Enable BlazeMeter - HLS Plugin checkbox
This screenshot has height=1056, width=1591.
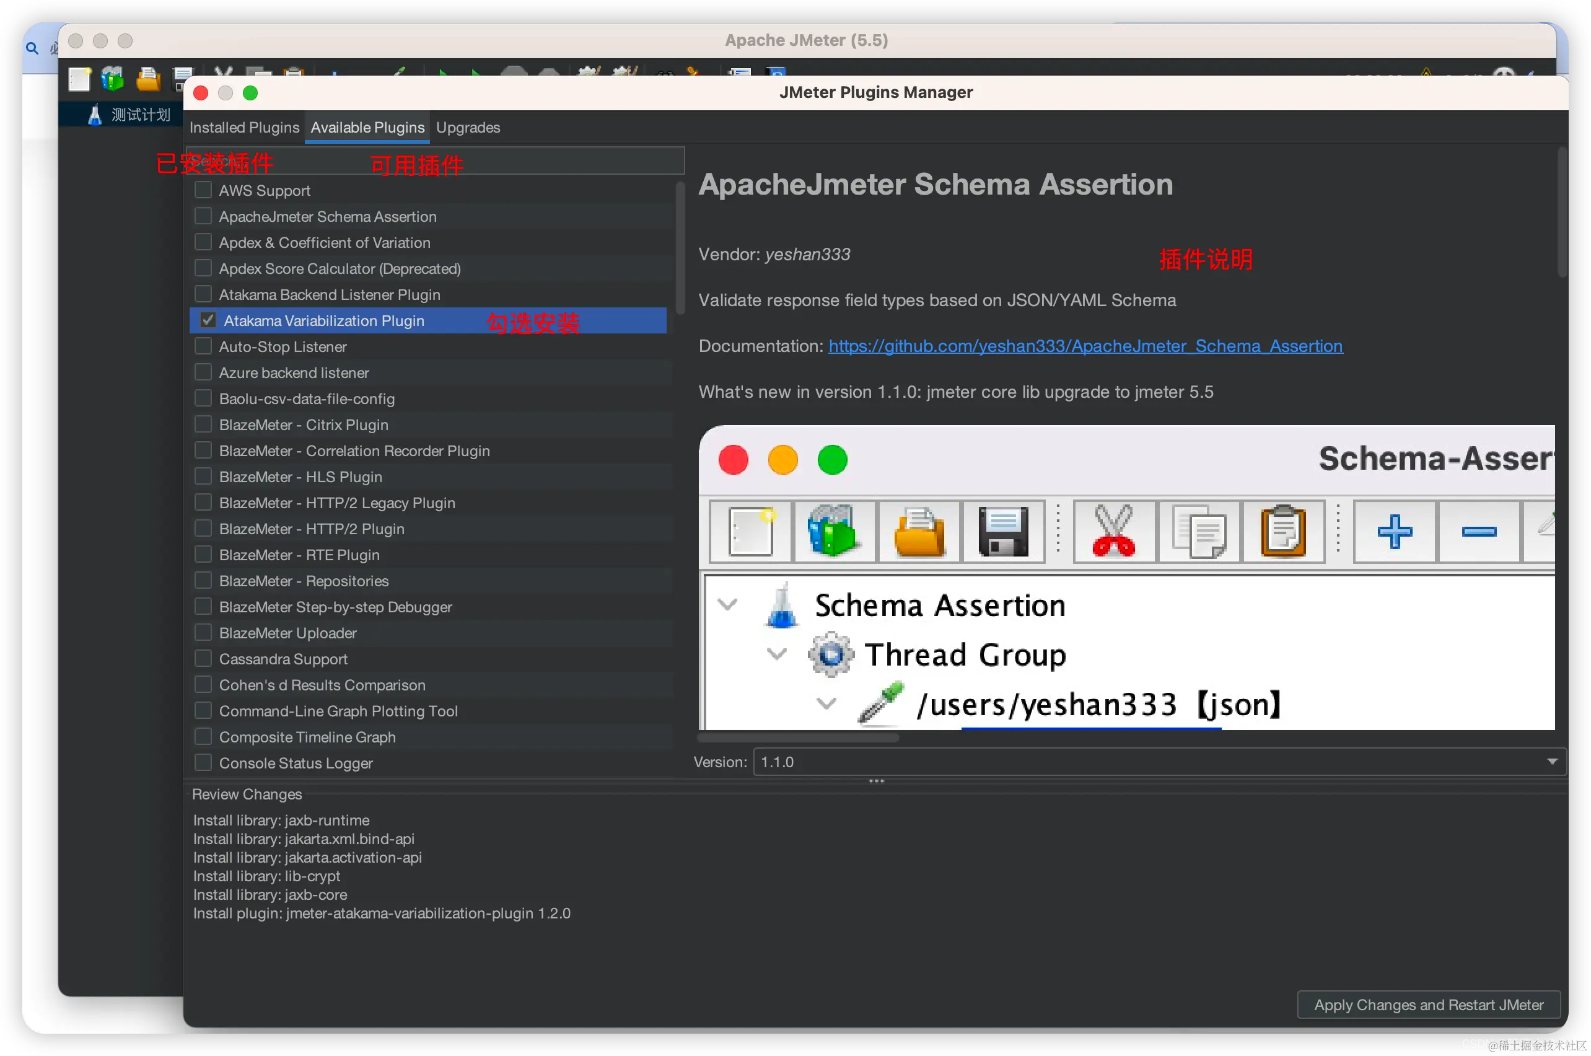203,476
